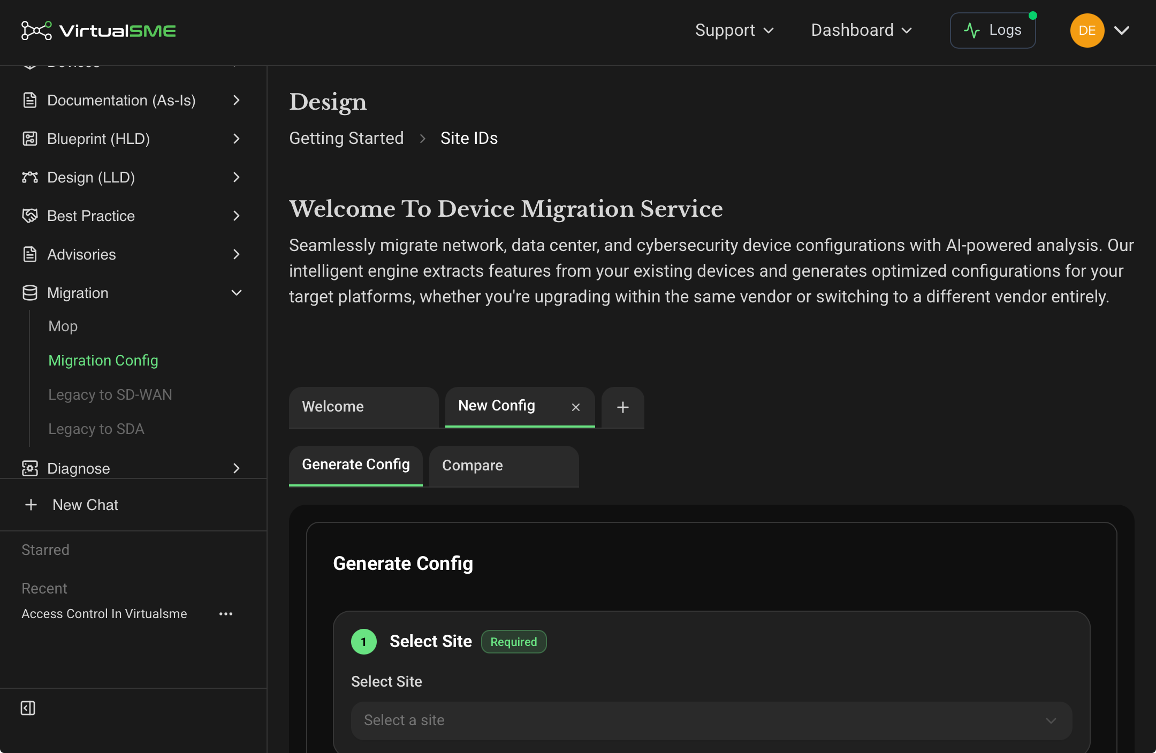
Task: Click the Logs button
Action: tap(993, 31)
